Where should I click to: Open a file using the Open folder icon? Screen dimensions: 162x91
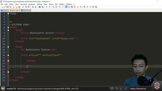(5, 7)
